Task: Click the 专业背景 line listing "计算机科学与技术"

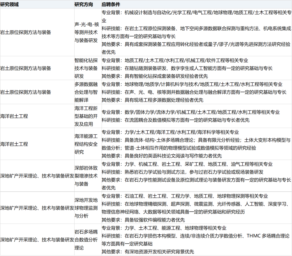Action: click(192, 84)
